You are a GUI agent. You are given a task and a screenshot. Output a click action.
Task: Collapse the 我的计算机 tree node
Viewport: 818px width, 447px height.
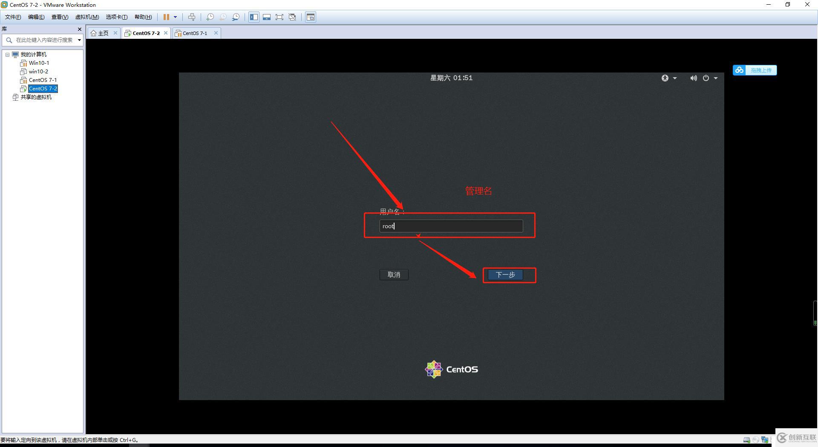click(7, 55)
